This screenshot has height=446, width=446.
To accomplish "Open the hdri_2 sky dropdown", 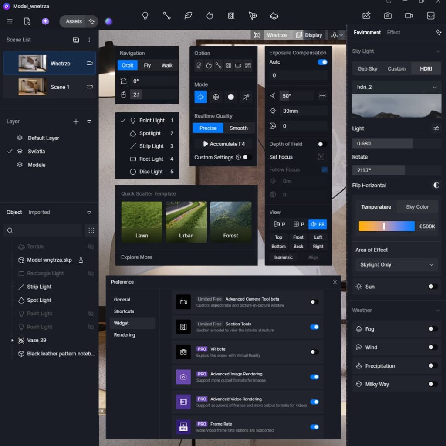I will [396, 87].
